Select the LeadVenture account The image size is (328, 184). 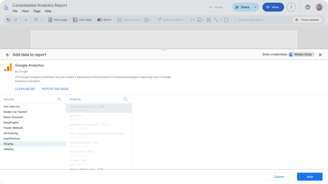(x=33, y=139)
